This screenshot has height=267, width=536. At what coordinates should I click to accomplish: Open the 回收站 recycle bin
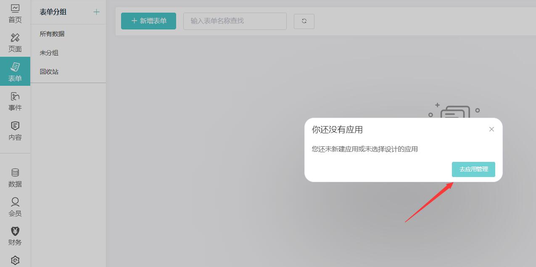[x=49, y=72]
